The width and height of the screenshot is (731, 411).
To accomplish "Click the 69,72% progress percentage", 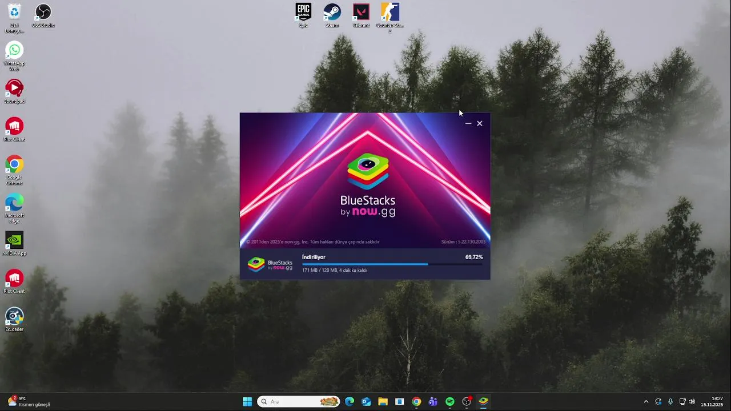I will coord(474,257).
